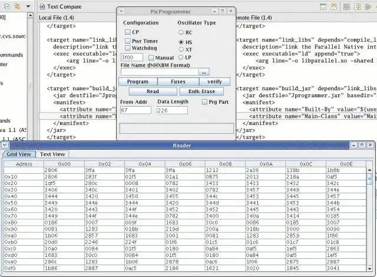Click cell 1b8b in first row

[x=346, y=170]
